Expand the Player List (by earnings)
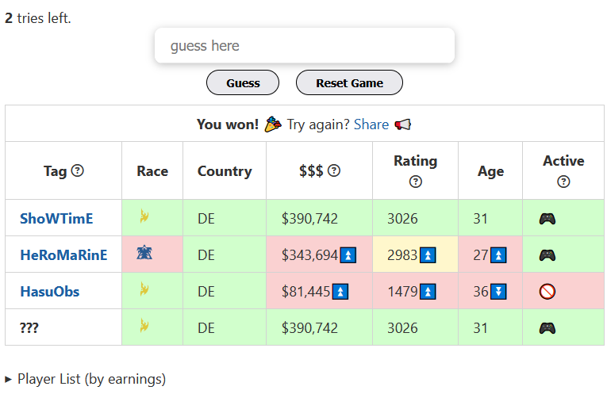Image resolution: width=607 pixels, height=394 pixels. (x=86, y=379)
